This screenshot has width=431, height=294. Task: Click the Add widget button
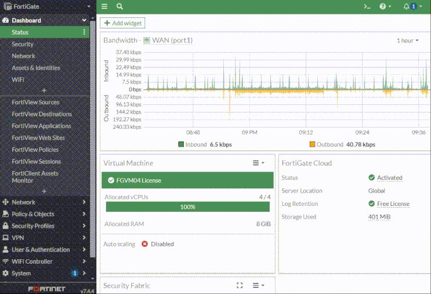[122, 23]
